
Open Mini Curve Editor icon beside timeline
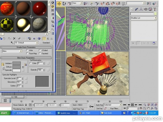(5, 101)
